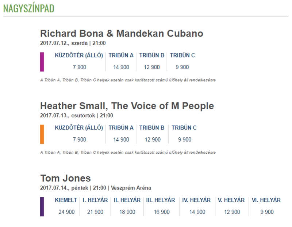Click the purple color bar beside Tom Jones
Image resolution: width=292 pixels, height=227 pixels.
[x=42, y=207]
